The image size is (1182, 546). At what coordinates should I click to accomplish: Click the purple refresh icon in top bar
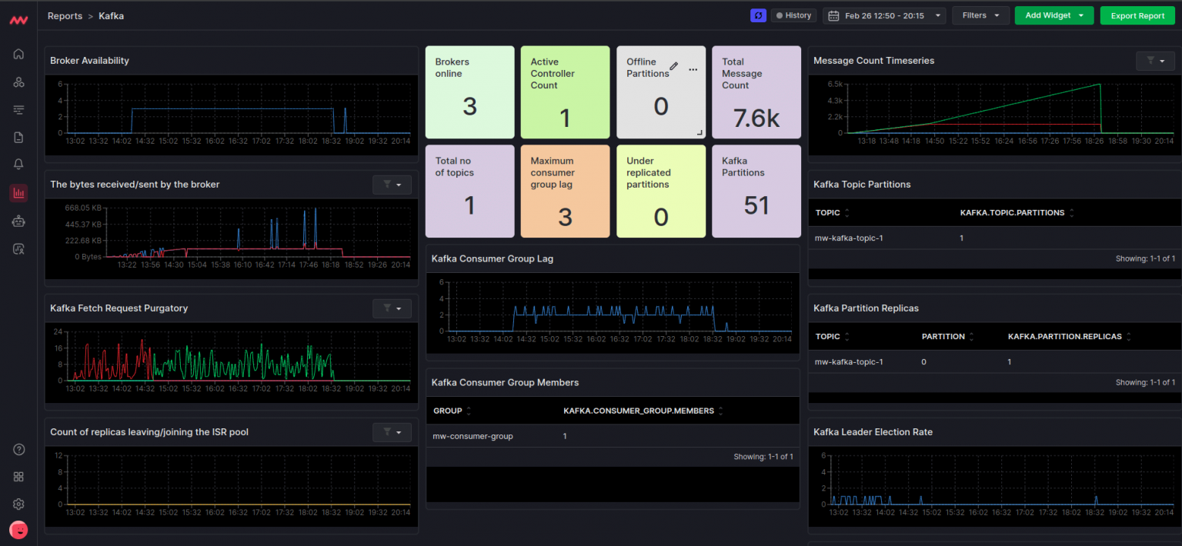(758, 15)
